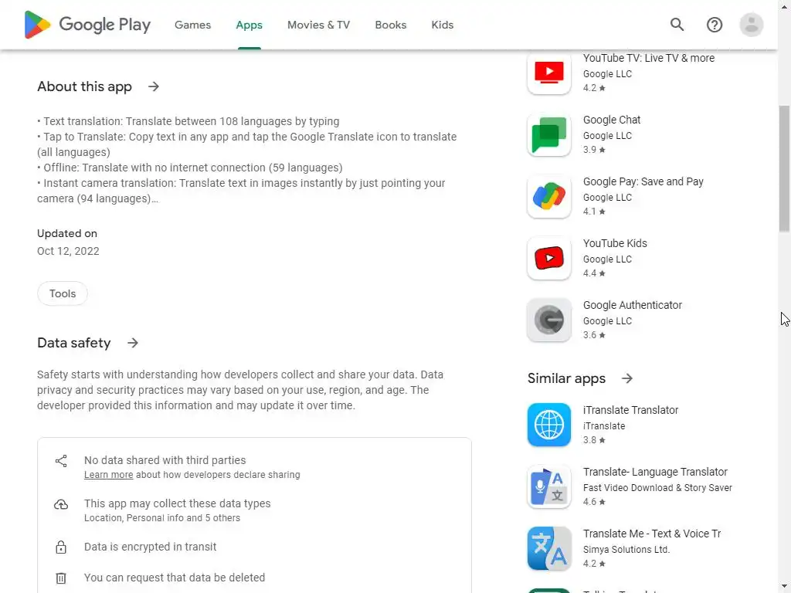
Task: Follow the Learn more link
Action: (x=108, y=475)
